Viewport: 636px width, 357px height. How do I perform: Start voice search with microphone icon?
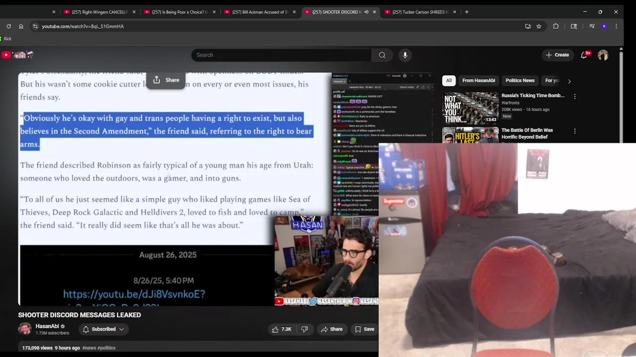[405, 55]
